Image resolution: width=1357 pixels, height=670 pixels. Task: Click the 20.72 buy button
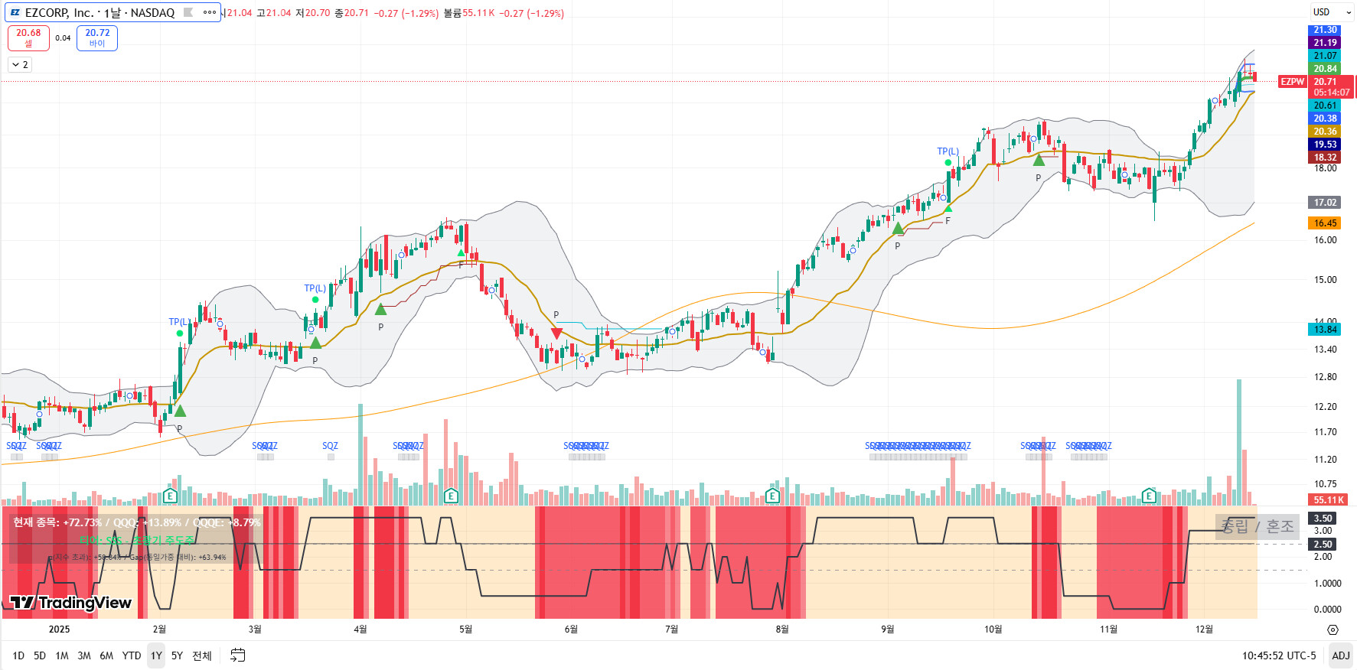(97, 37)
